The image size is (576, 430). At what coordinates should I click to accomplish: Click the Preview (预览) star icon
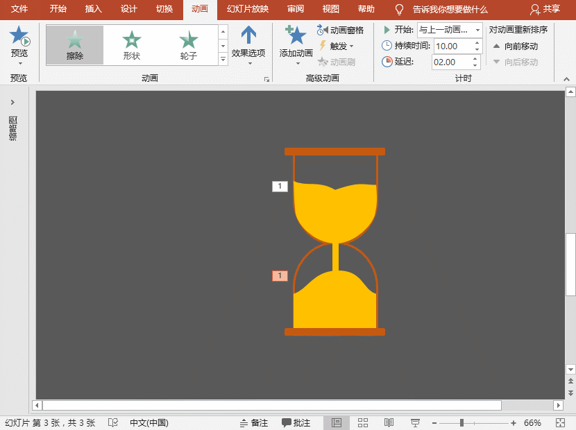point(19,36)
